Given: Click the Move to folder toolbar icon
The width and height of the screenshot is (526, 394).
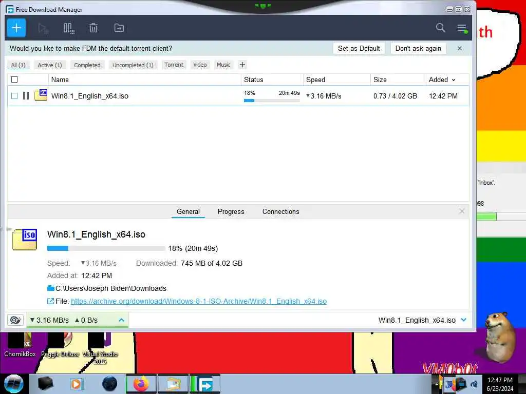Looking at the screenshot, I should pos(119,28).
